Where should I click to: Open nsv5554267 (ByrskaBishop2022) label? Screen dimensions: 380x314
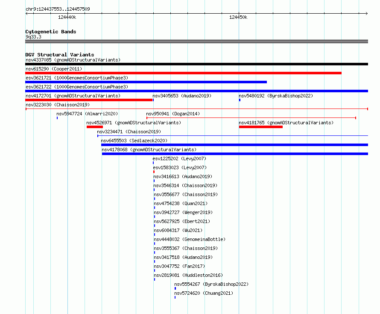click(211, 284)
